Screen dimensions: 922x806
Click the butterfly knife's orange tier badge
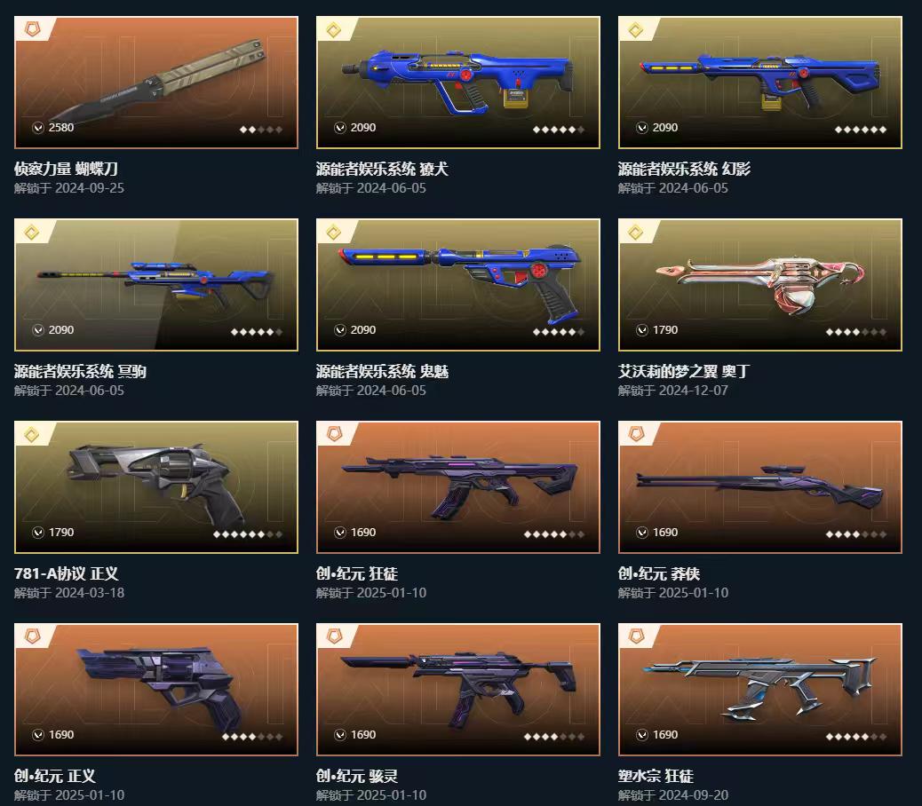click(32, 28)
